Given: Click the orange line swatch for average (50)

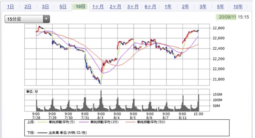Looking at the screenshot, I should [x=130, y=122].
